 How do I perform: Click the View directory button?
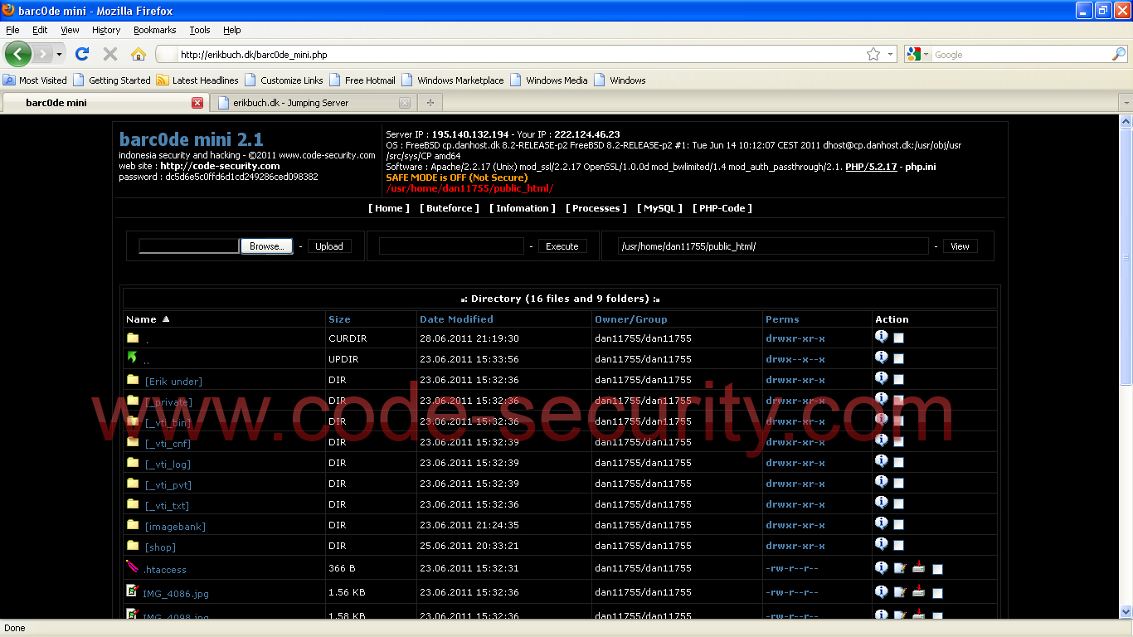960,246
